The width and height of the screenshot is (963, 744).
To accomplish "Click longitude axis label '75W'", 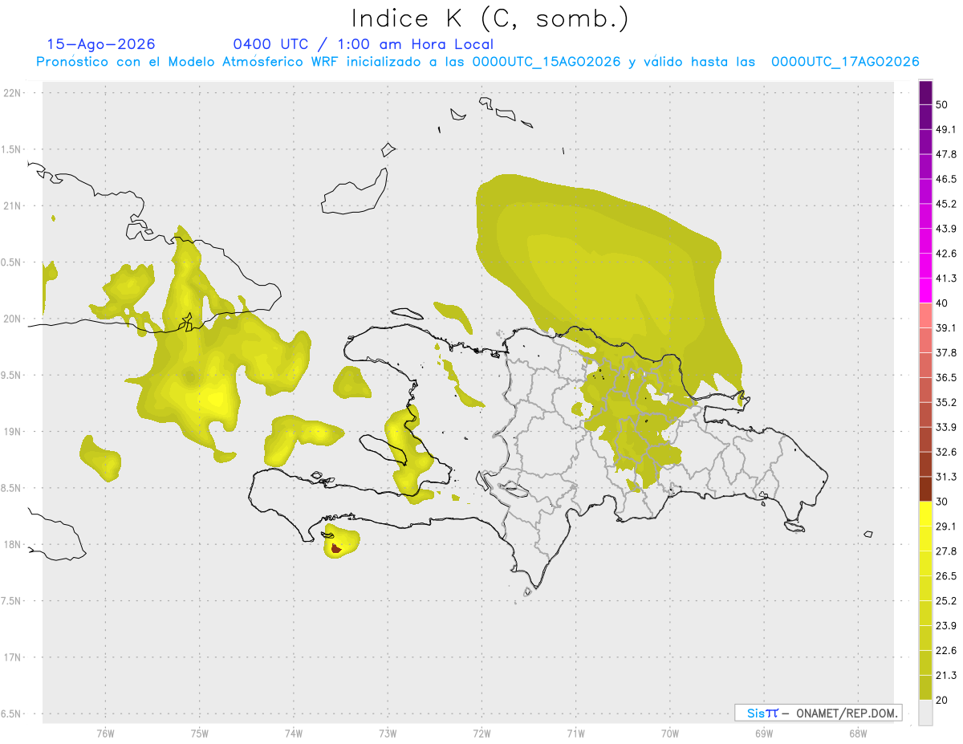I will click(199, 733).
